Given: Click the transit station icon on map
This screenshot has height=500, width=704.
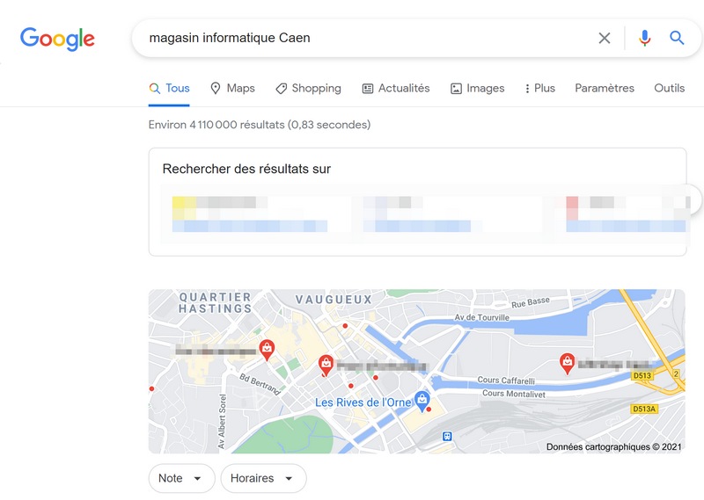Looking at the screenshot, I should (447, 436).
